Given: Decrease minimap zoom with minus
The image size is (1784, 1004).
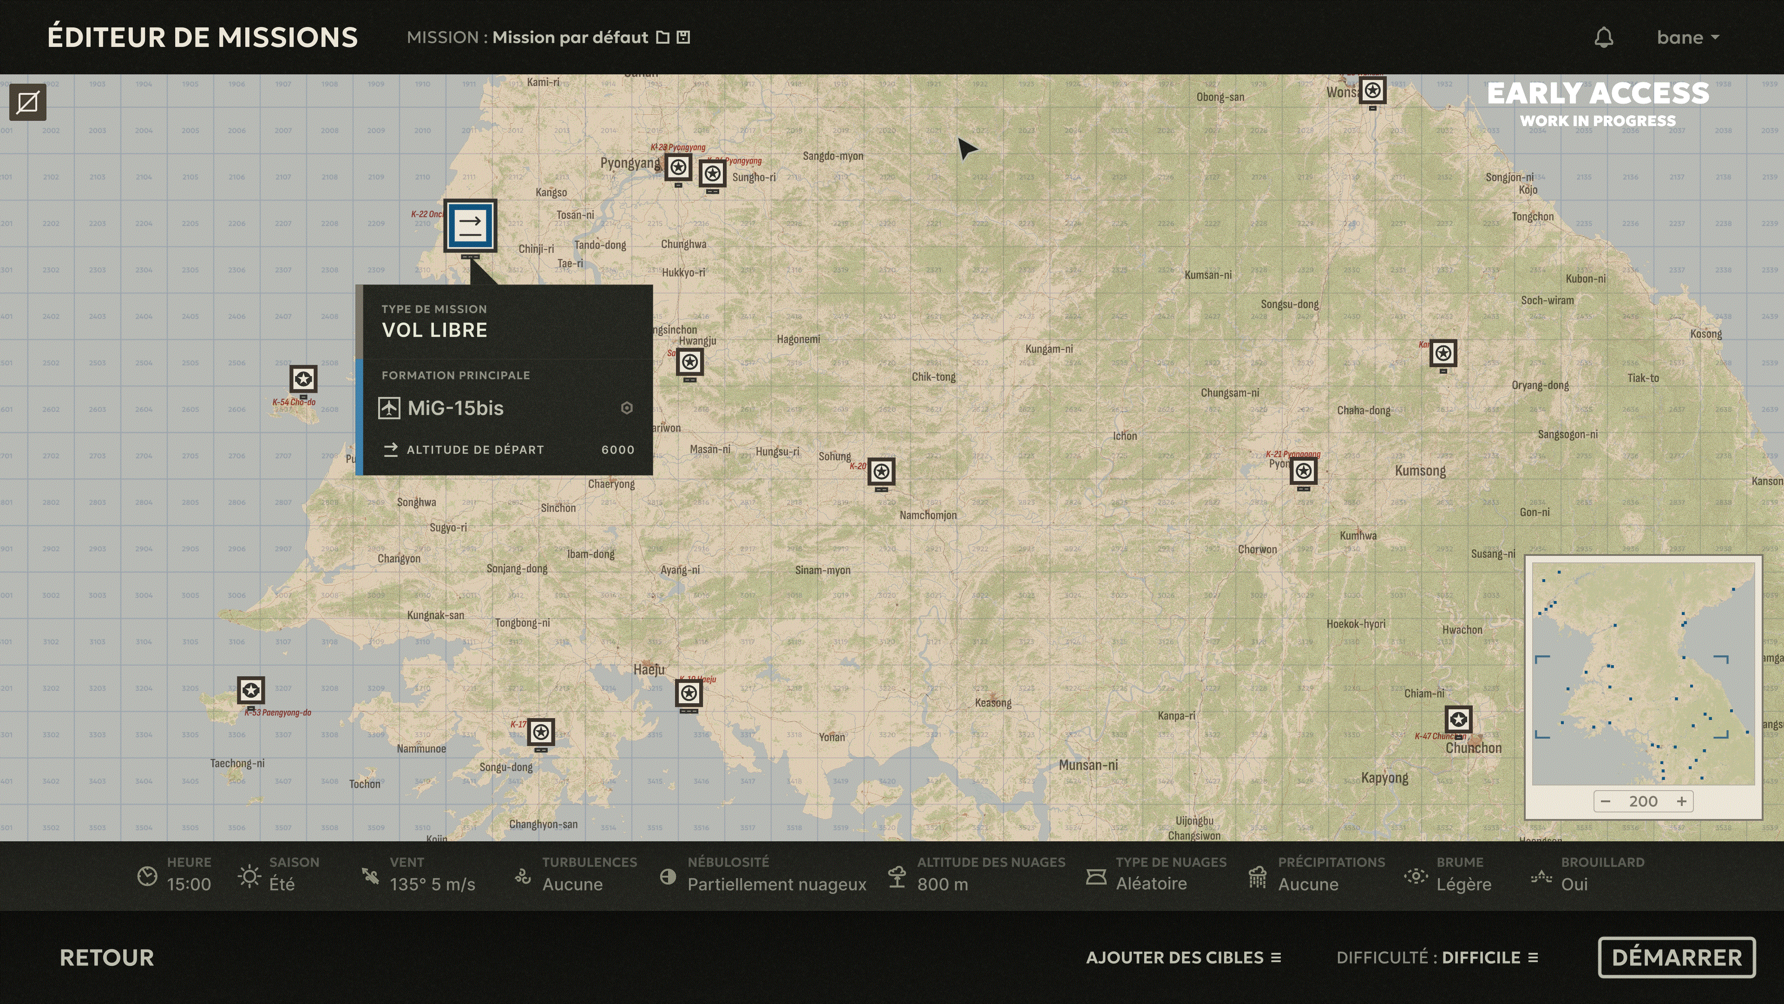Looking at the screenshot, I should pyautogui.click(x=1605, y=802).
